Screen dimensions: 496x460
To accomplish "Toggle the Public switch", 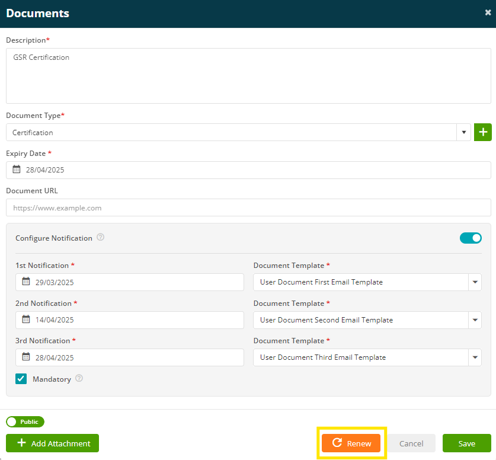I will 25,421.
